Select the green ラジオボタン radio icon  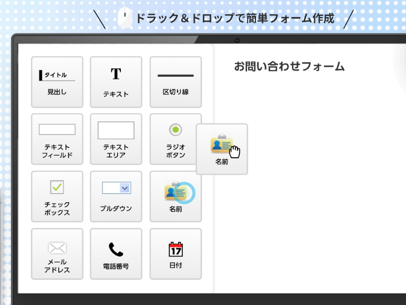pos(175,130)
